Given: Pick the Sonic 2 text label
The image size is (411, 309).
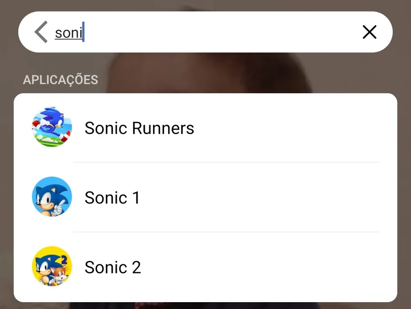Looking at the screenshot, I should 113,267.
